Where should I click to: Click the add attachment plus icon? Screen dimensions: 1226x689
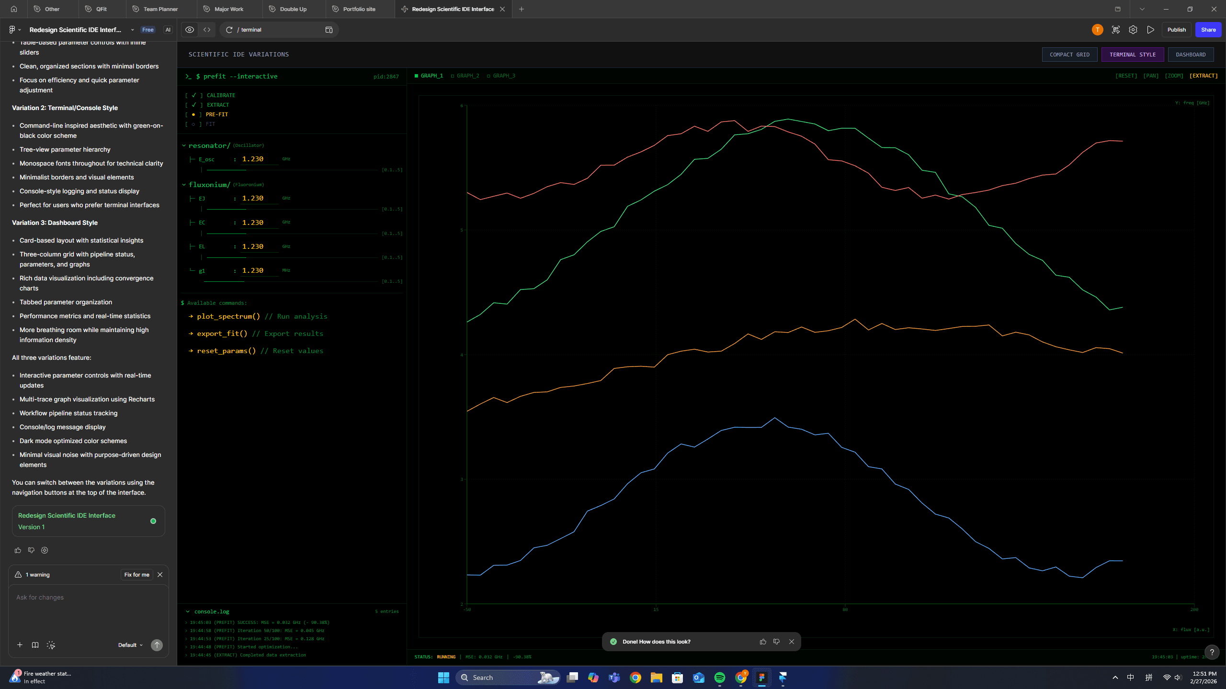coord(20,645)
